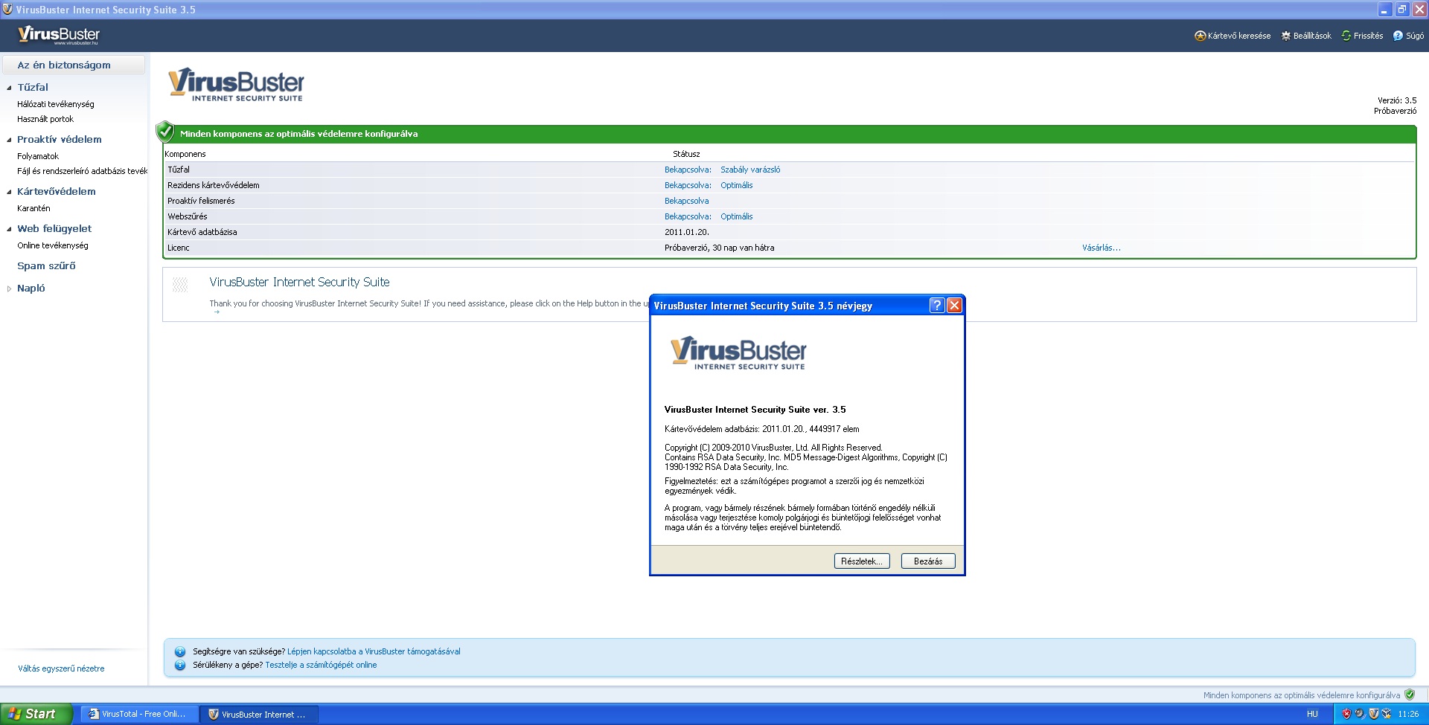The width and height of the screenshot is (1429, 725).
Task: Click Bekapcsolva link for Tűzfal row
Action: click(x=688, y=170)
